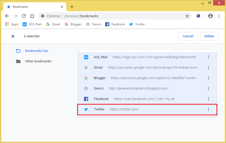Open more actions for Facebook row
226x143 pixels.
point(208,99)
